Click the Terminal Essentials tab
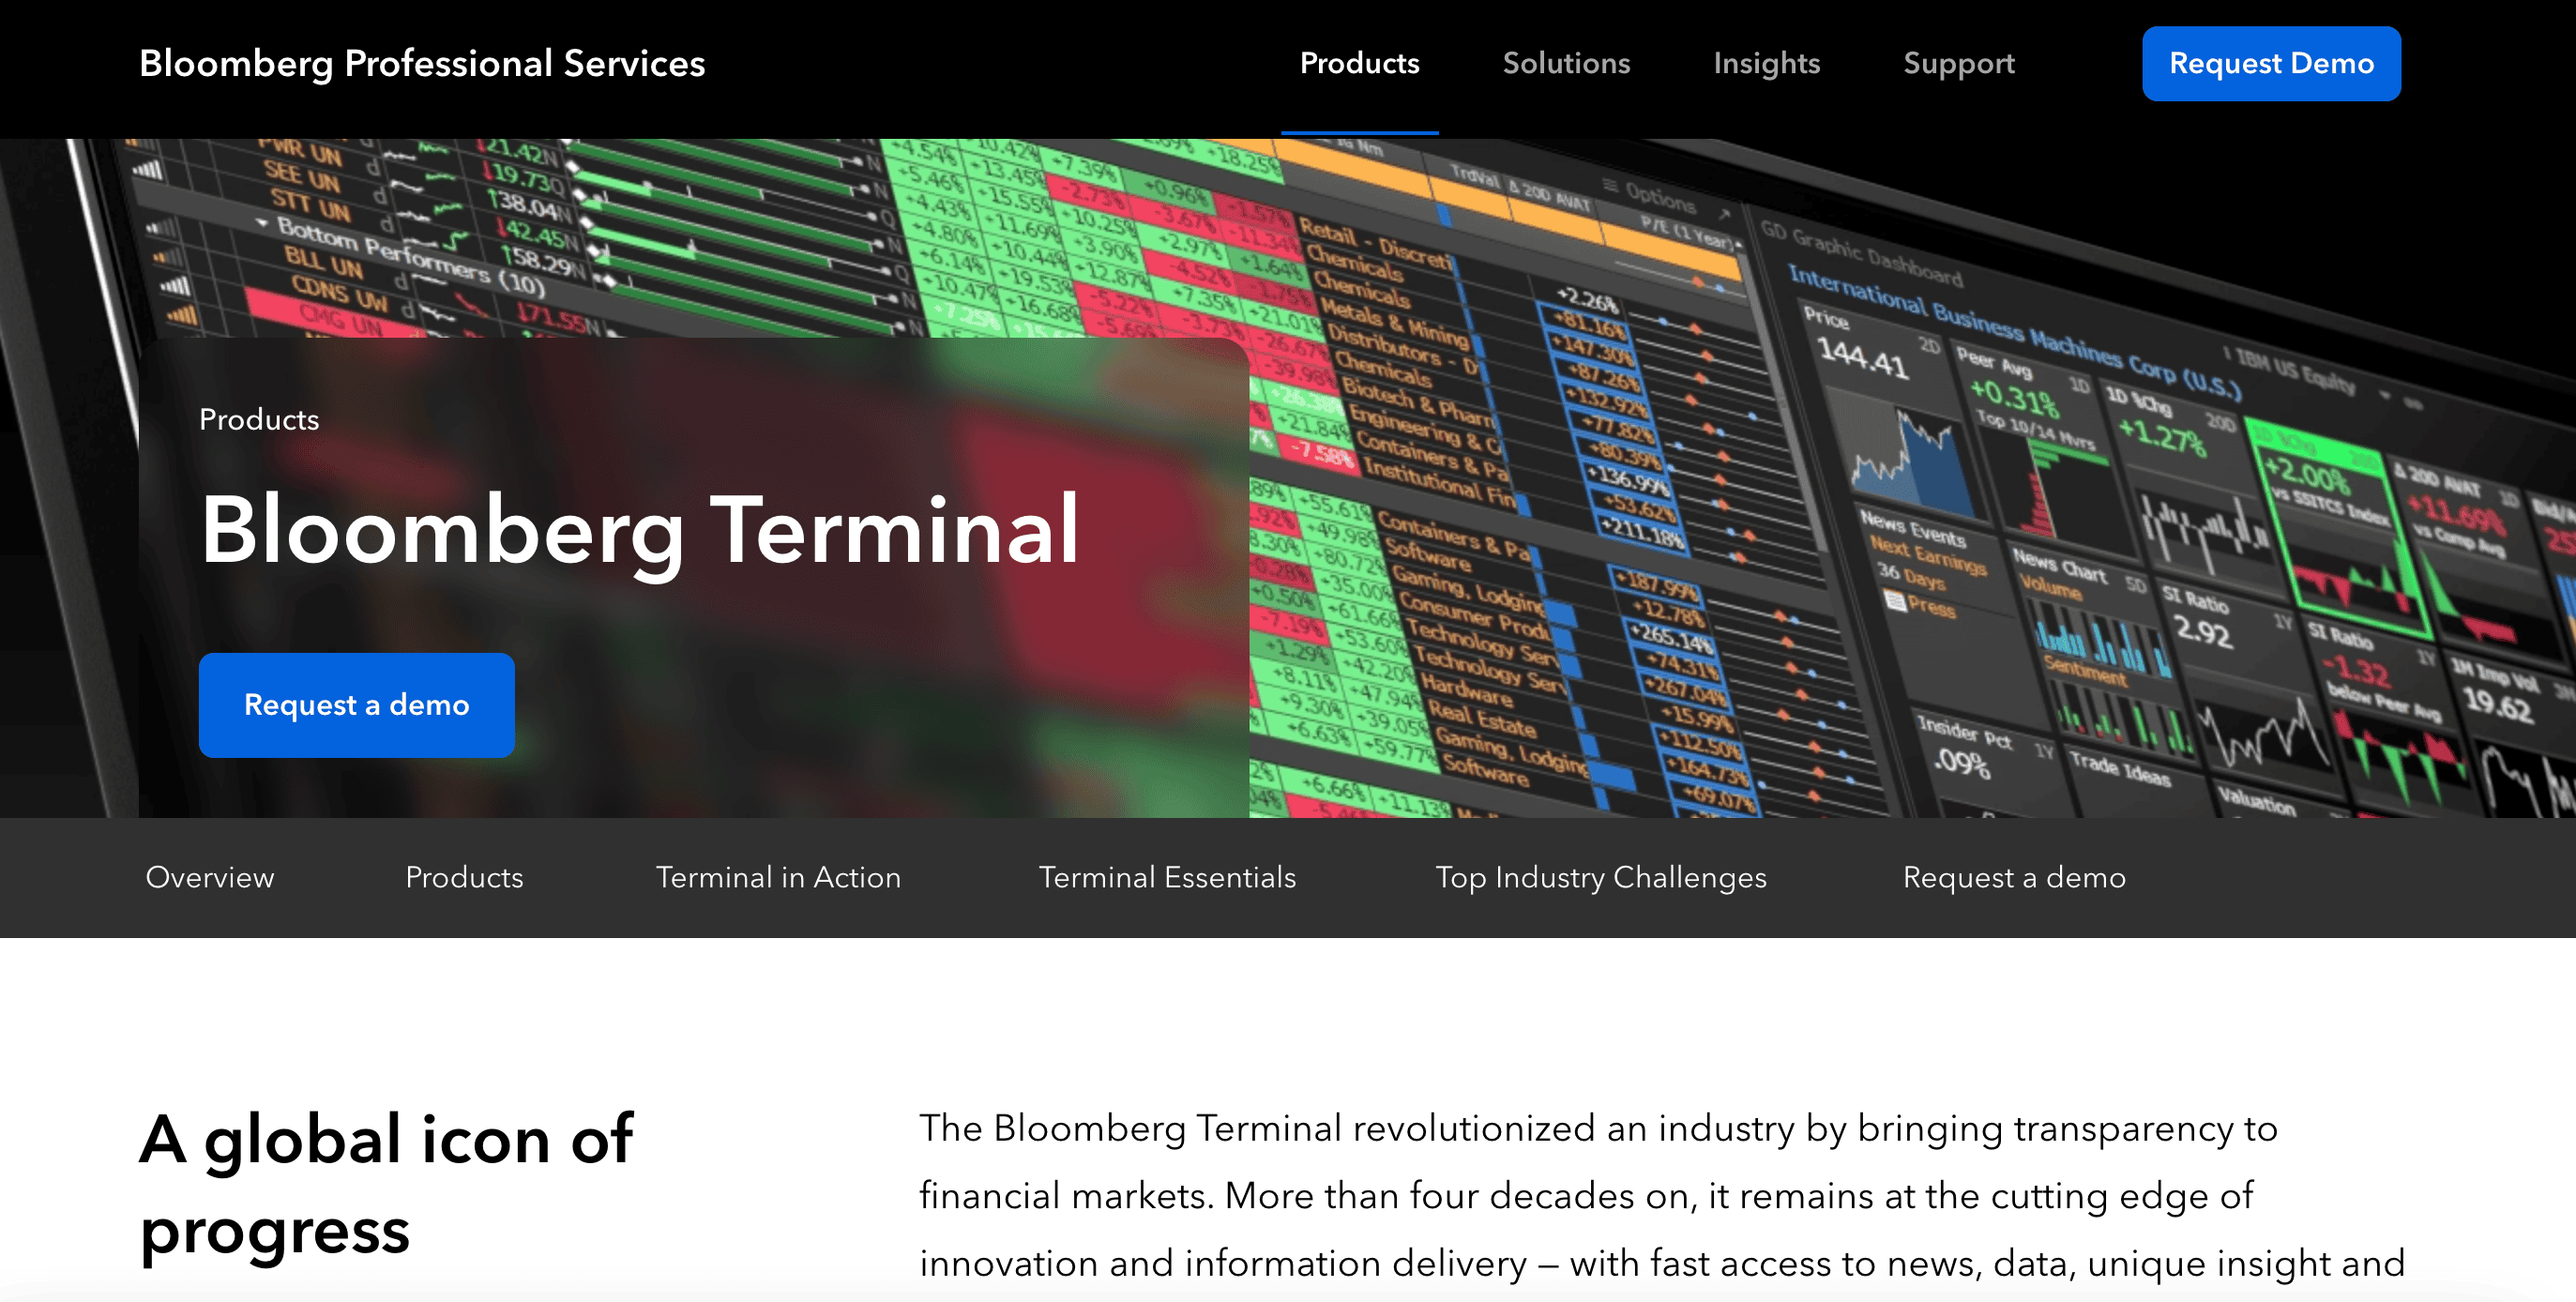The image size is (2576, 1302). 1165,877
